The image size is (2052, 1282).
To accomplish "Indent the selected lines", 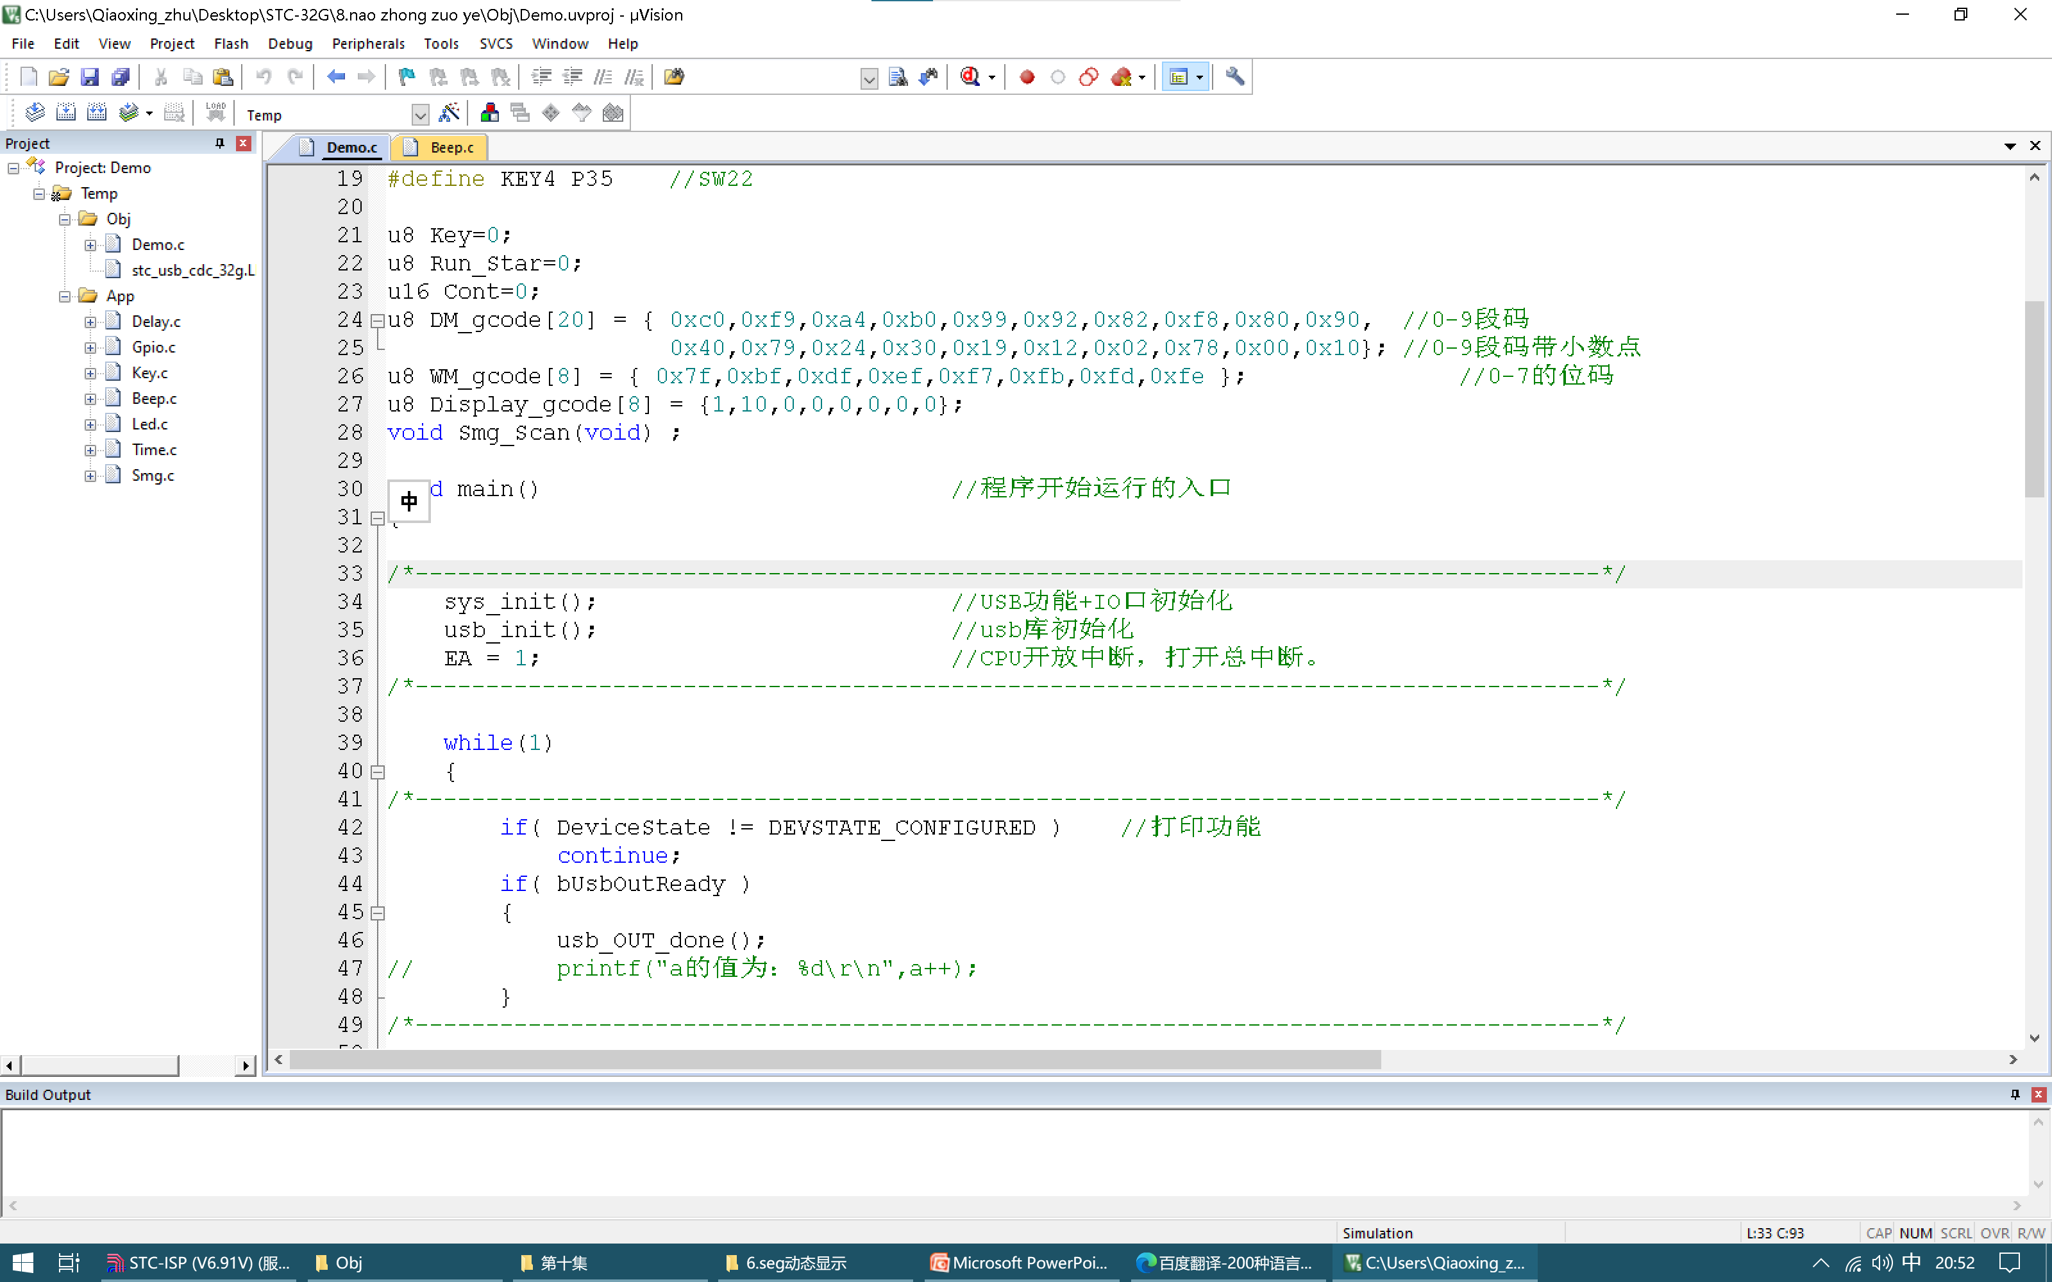I will [542, 77].
